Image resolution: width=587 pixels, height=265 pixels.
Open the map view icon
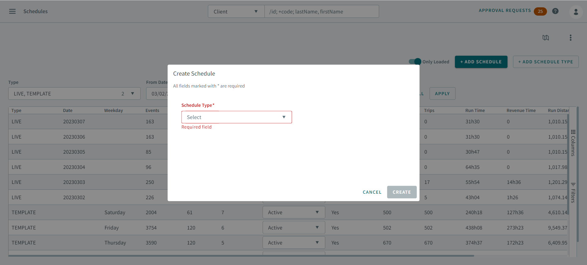coord(546,38)
